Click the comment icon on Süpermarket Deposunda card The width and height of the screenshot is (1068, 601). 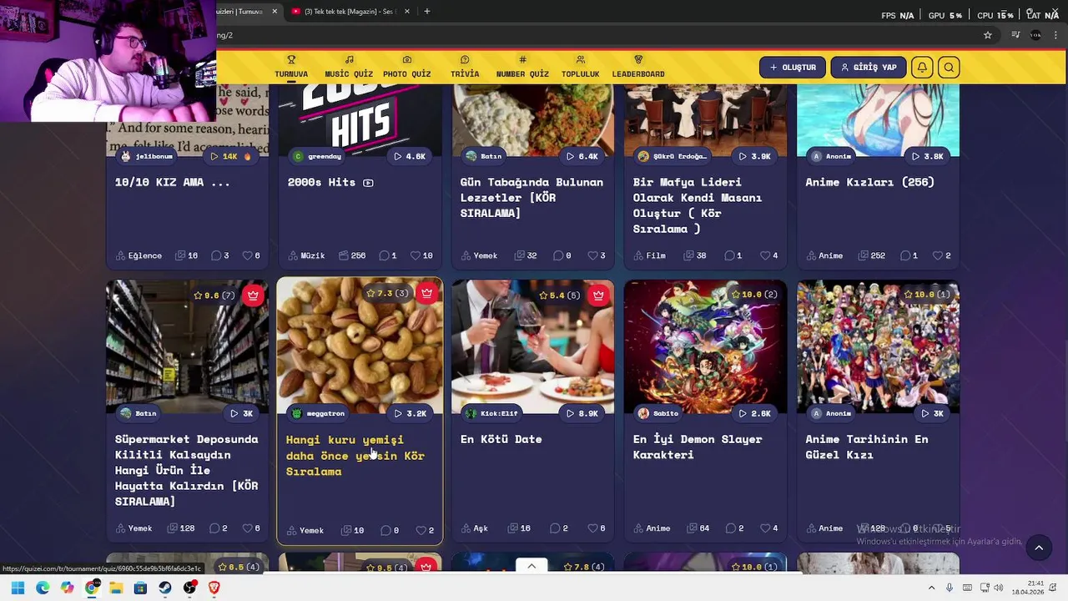[214, 528]
